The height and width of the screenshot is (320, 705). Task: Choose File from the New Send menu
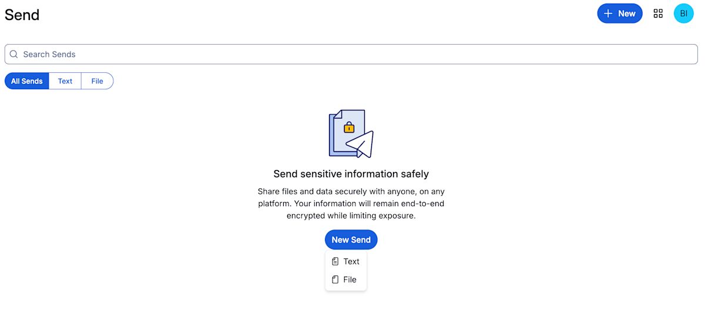(350, 279)
